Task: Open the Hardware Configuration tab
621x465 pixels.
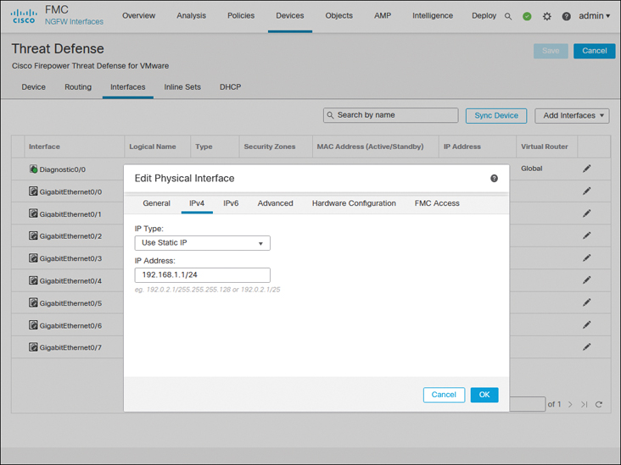Action: pos(354,203)
